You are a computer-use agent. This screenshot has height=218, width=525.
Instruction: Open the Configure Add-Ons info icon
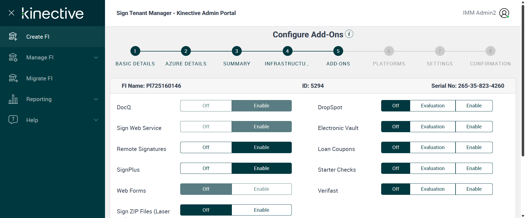tap(349, 34)
